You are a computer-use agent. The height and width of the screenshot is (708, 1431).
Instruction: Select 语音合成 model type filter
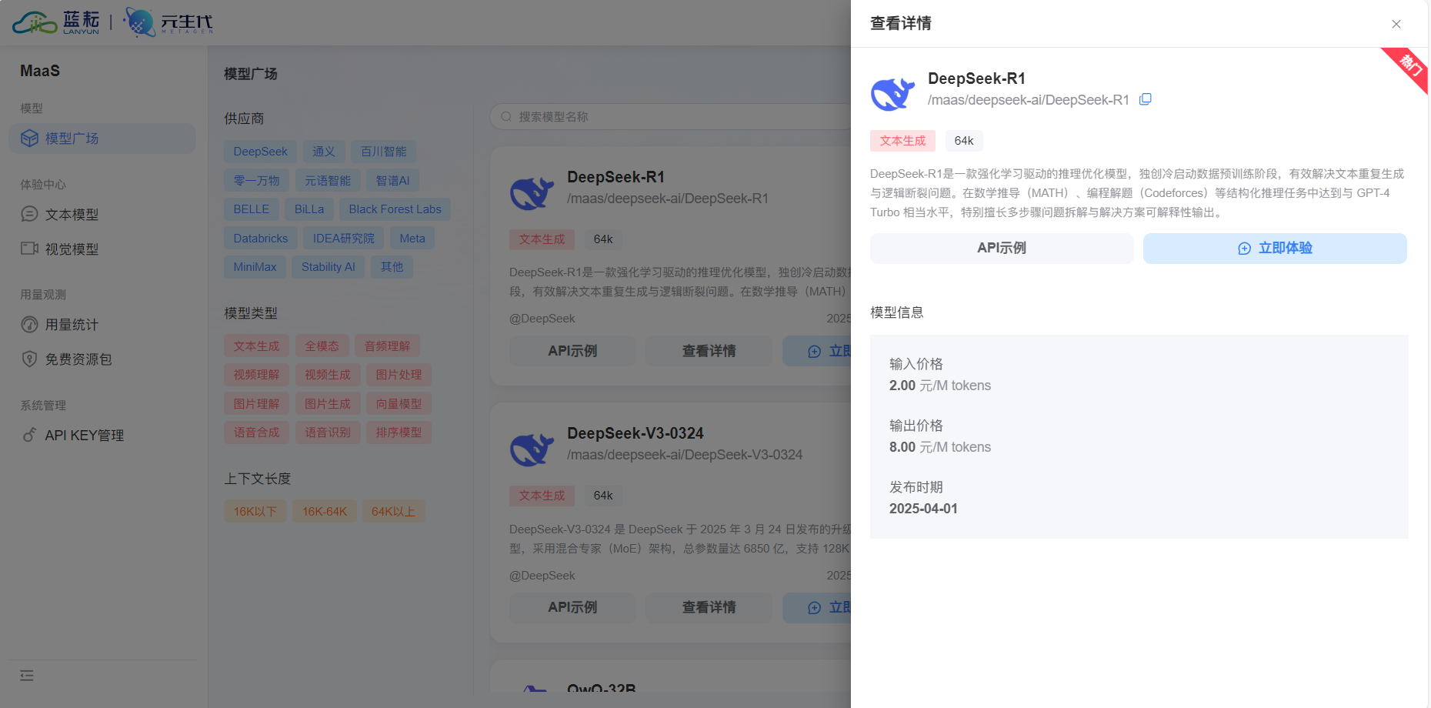click(256, 432)
